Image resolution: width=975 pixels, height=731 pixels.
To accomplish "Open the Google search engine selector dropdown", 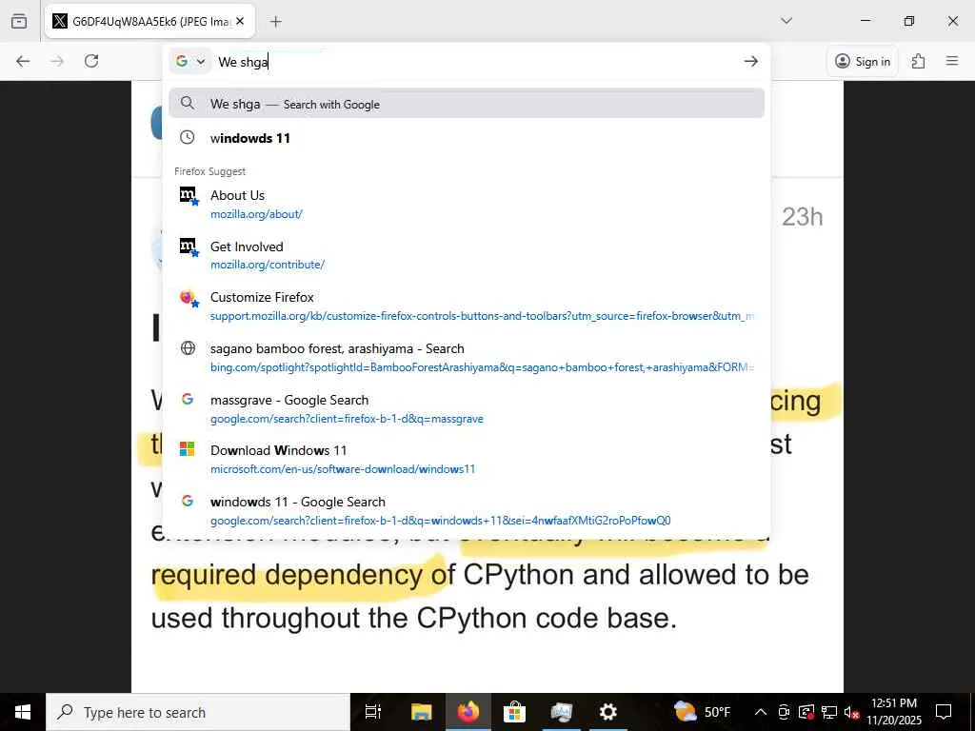I will coord(190,61).
